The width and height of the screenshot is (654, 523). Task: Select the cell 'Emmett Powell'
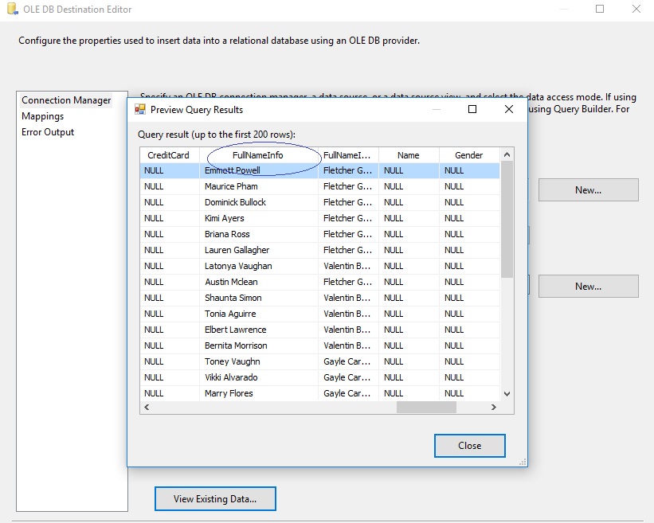point(259,170)
